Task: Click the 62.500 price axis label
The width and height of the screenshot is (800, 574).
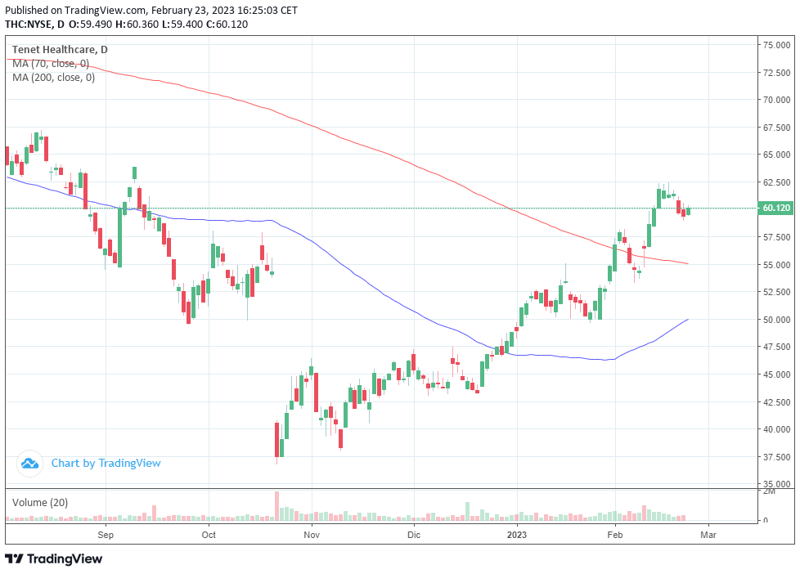Action: point(776,182)
